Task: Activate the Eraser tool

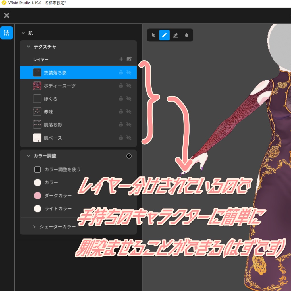Action: point(176,35)
